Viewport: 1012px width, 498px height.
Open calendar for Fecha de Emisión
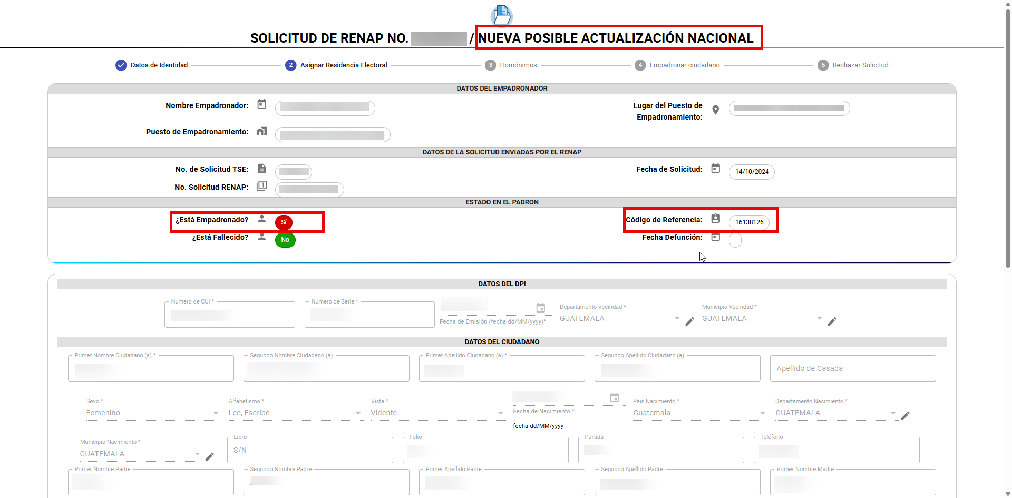click(540, 308)
